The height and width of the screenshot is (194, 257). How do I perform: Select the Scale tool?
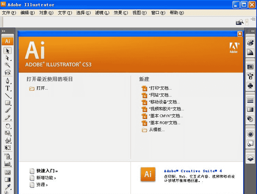(x=8, y=133)
